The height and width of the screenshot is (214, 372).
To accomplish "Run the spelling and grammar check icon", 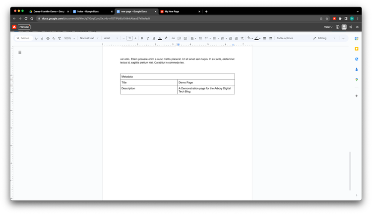I will click(x=54, y=38).
